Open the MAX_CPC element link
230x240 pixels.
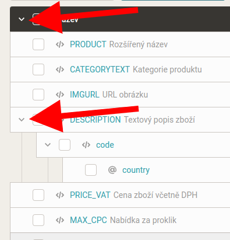tap(89, 220)
